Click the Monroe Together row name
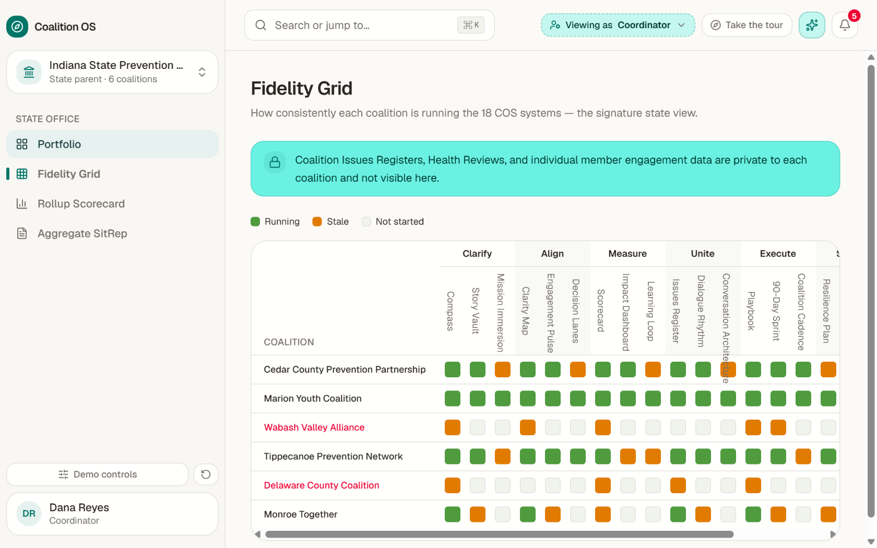 point(301,515)
